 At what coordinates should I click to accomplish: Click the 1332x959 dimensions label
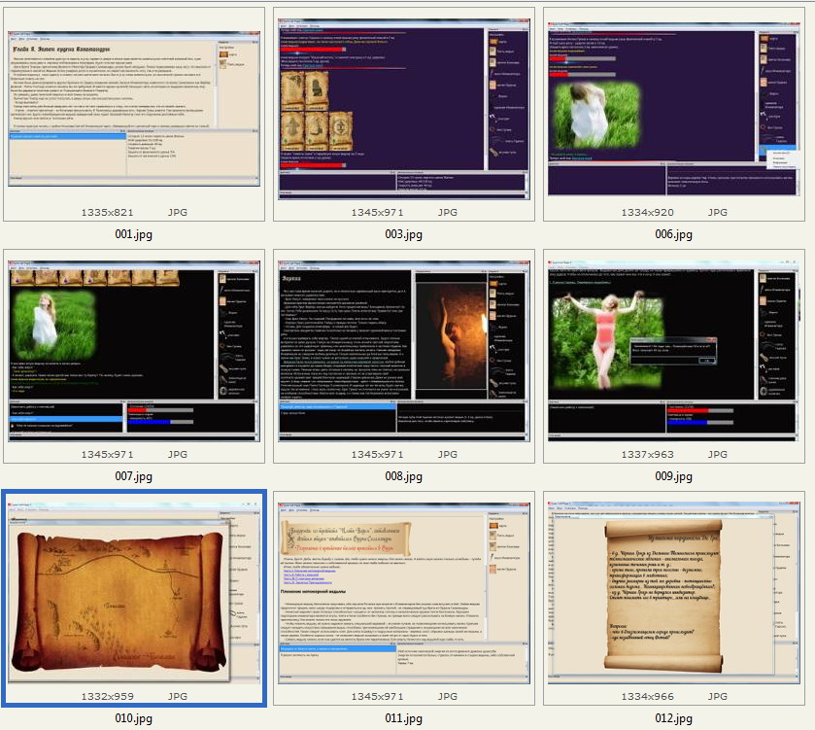click(x=107, y=696)
